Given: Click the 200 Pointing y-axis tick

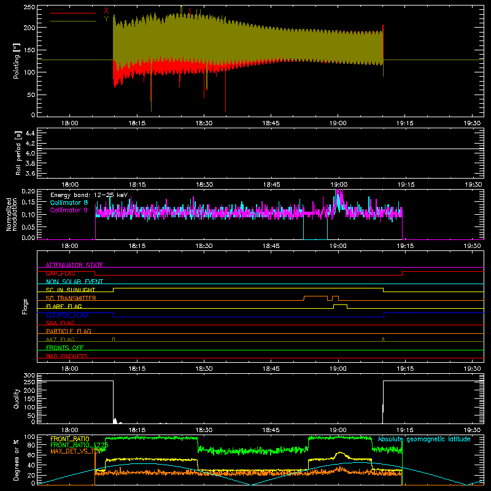Looking at the screenshot, I should coord(29,28).
